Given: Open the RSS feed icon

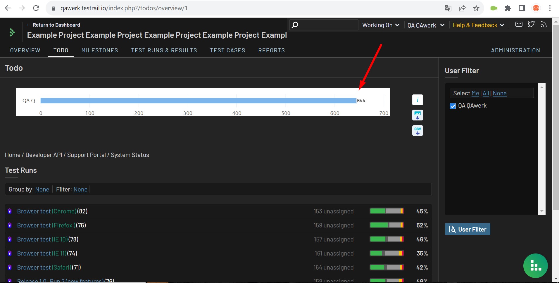Looking at the screenshot, I should 544,24.
